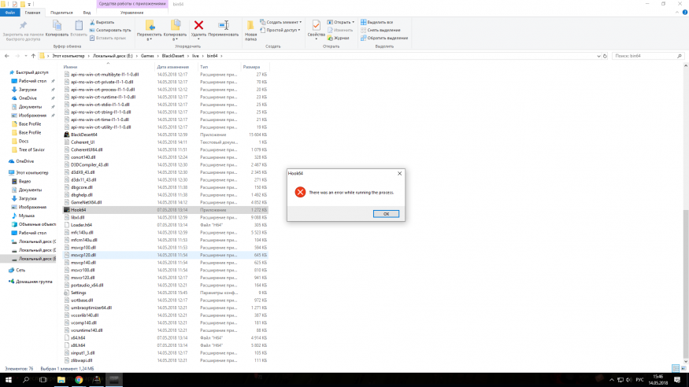This screenshot has height=387, width=689.
Task: Switch to the Поделиться (Share) tab
Action: coord(61,13)
